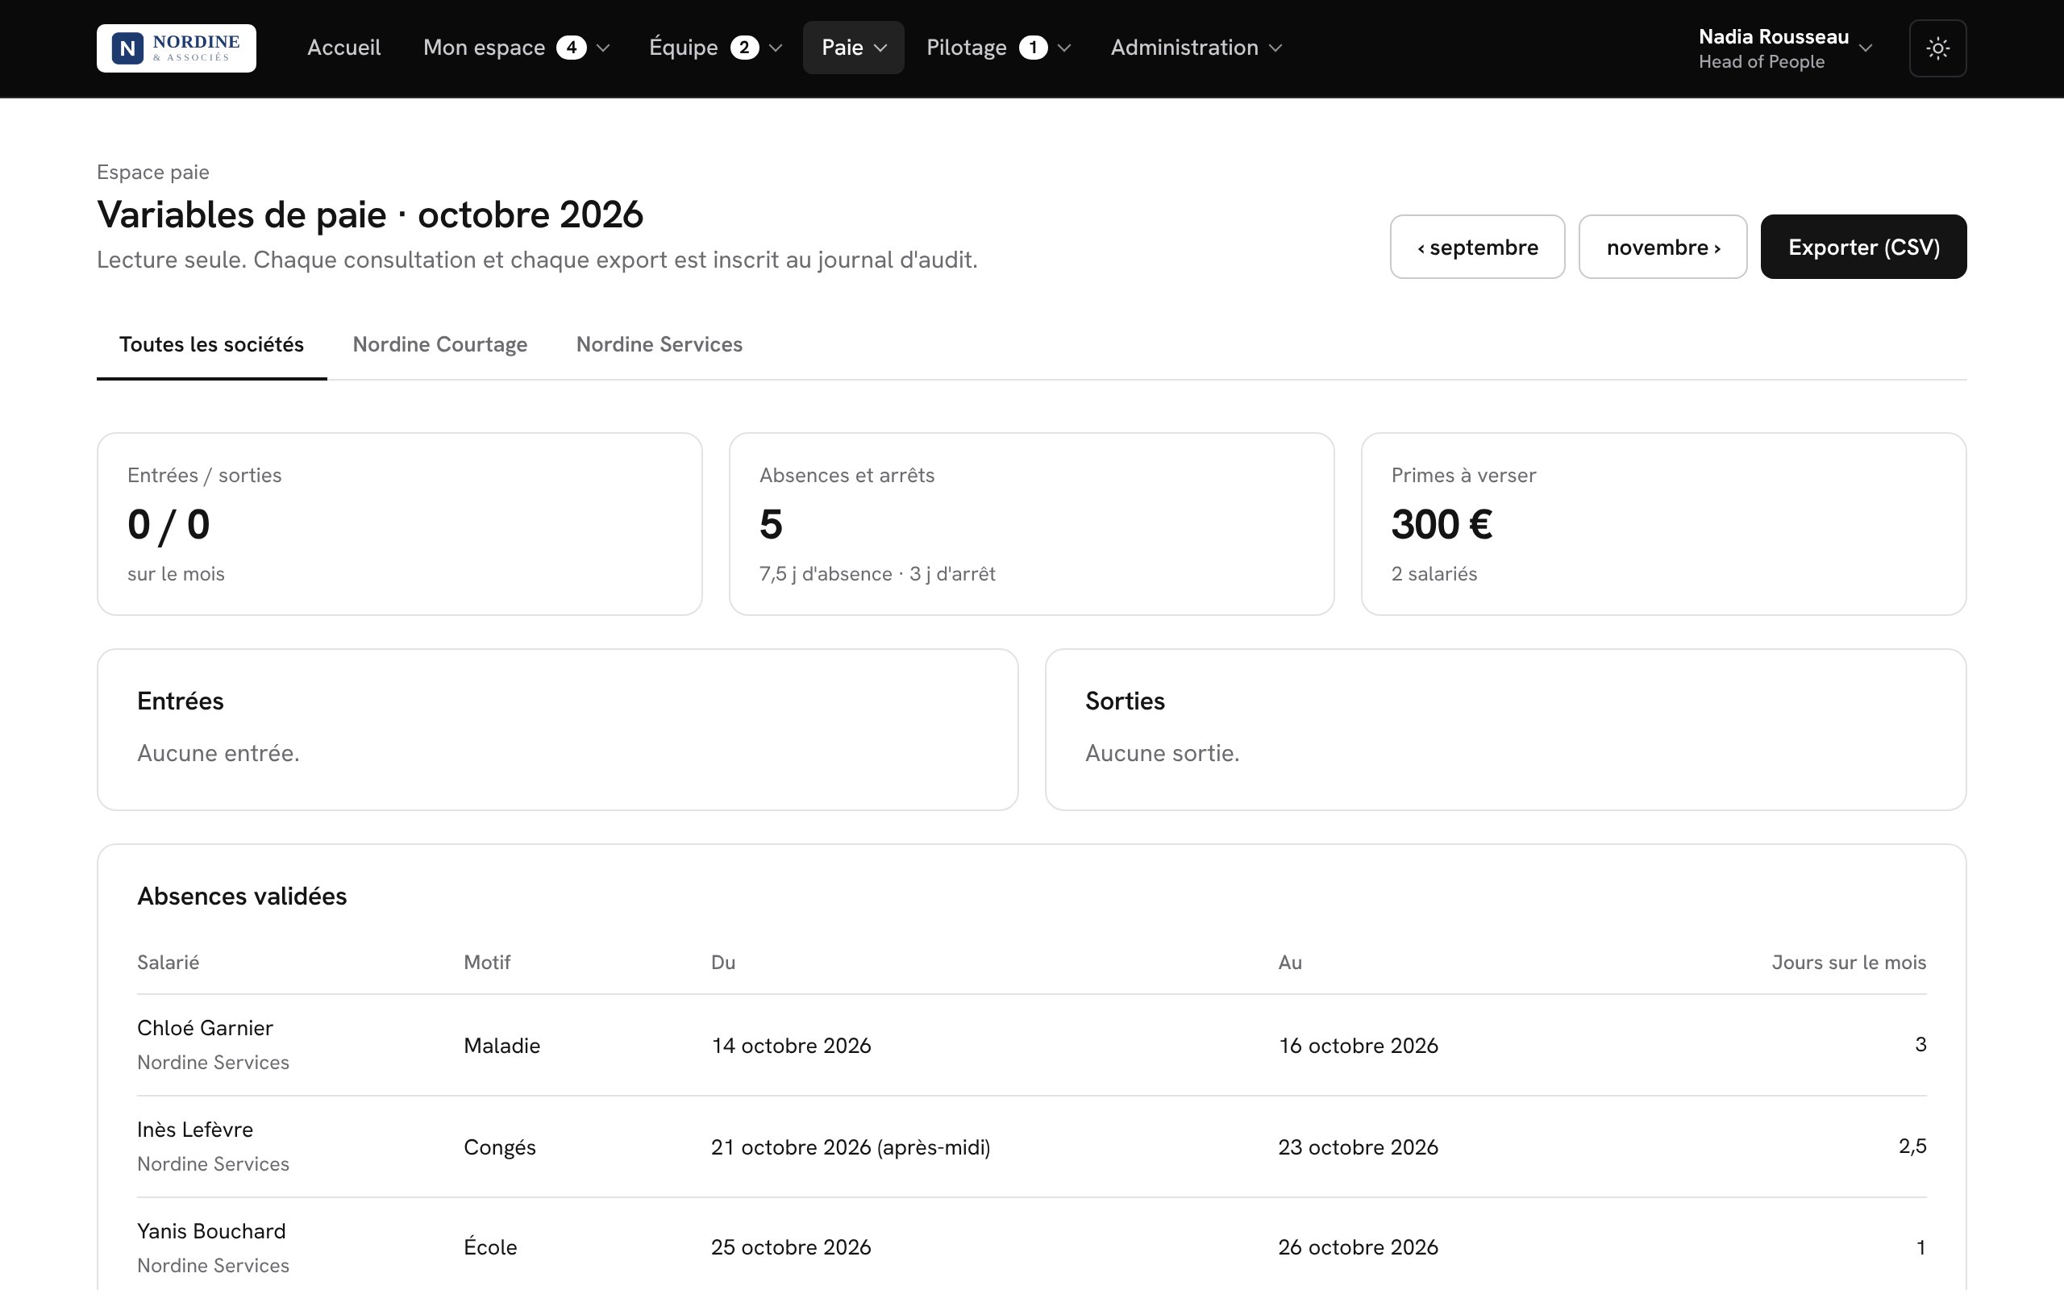Export payroll variables as CSV

pos(1863,247)
